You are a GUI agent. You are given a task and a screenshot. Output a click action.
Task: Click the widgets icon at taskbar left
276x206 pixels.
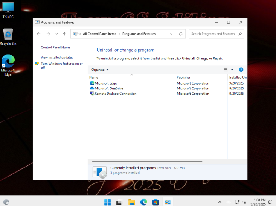[6, 202]
